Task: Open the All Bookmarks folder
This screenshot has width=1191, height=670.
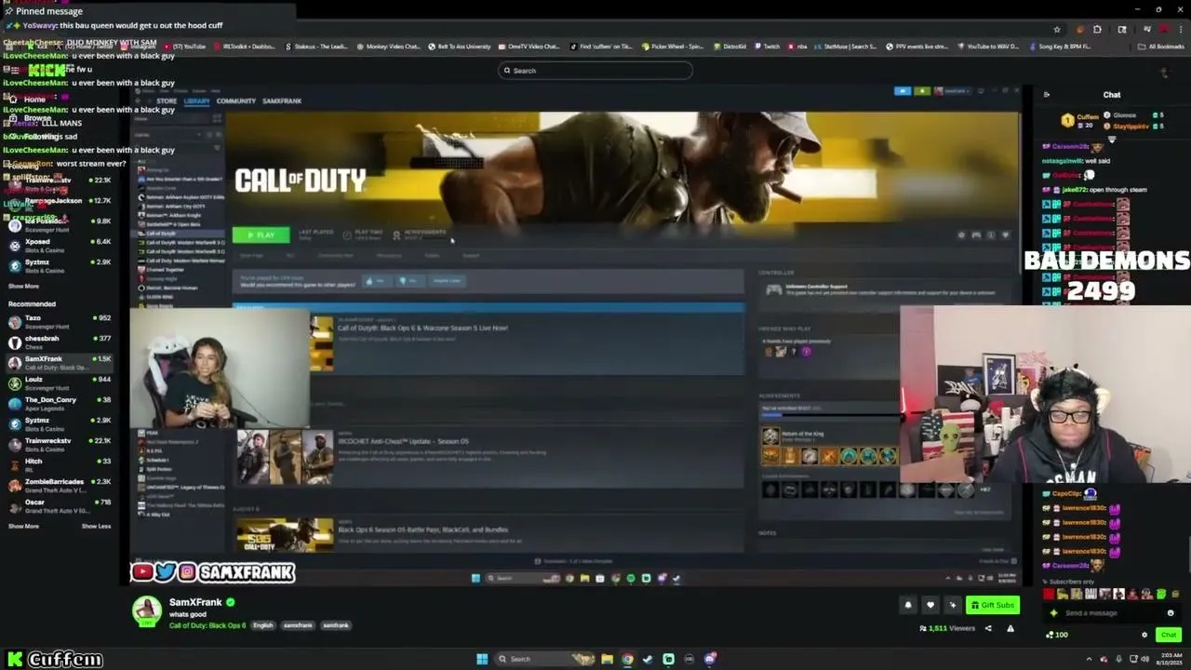Action: pyautogui.click(x=1161, y=47)
